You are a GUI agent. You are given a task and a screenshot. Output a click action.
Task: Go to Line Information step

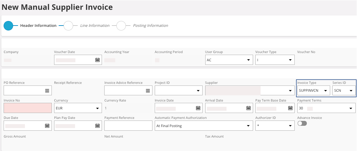pyautogui.click(x=68, y=26)
